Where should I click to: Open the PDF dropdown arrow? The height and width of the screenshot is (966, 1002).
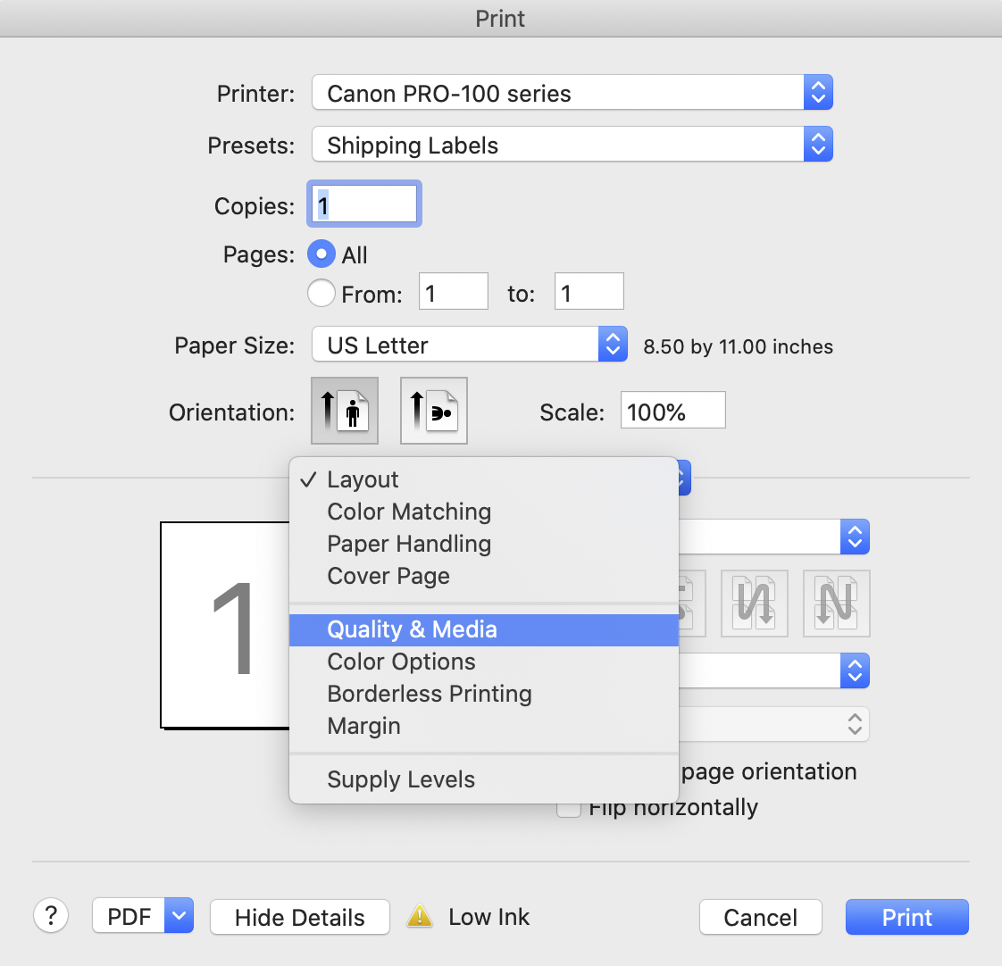[180, 917]
